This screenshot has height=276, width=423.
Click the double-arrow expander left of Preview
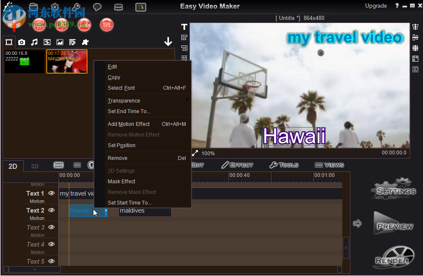(357, 223)
